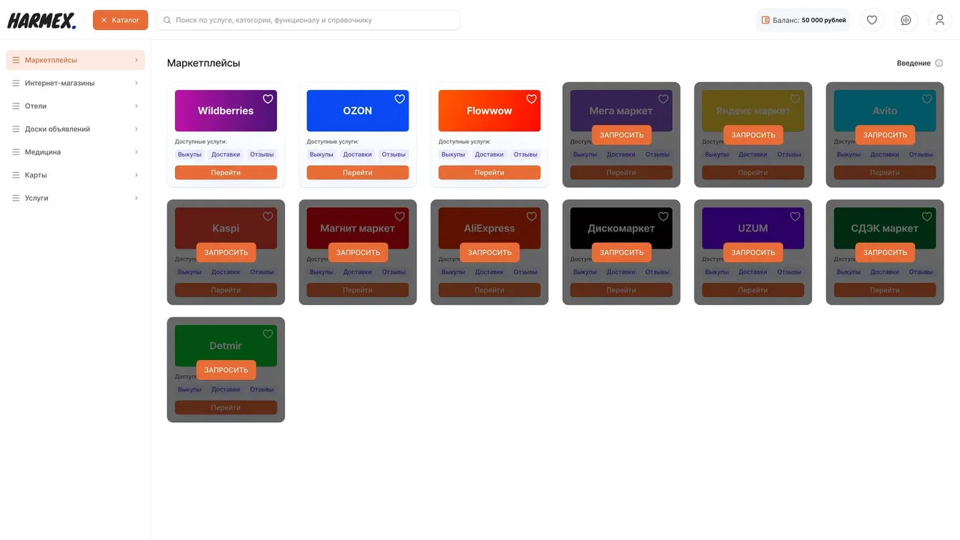
Task: Expand the Доски объявлений chevron
Action: tap(136, 129)
